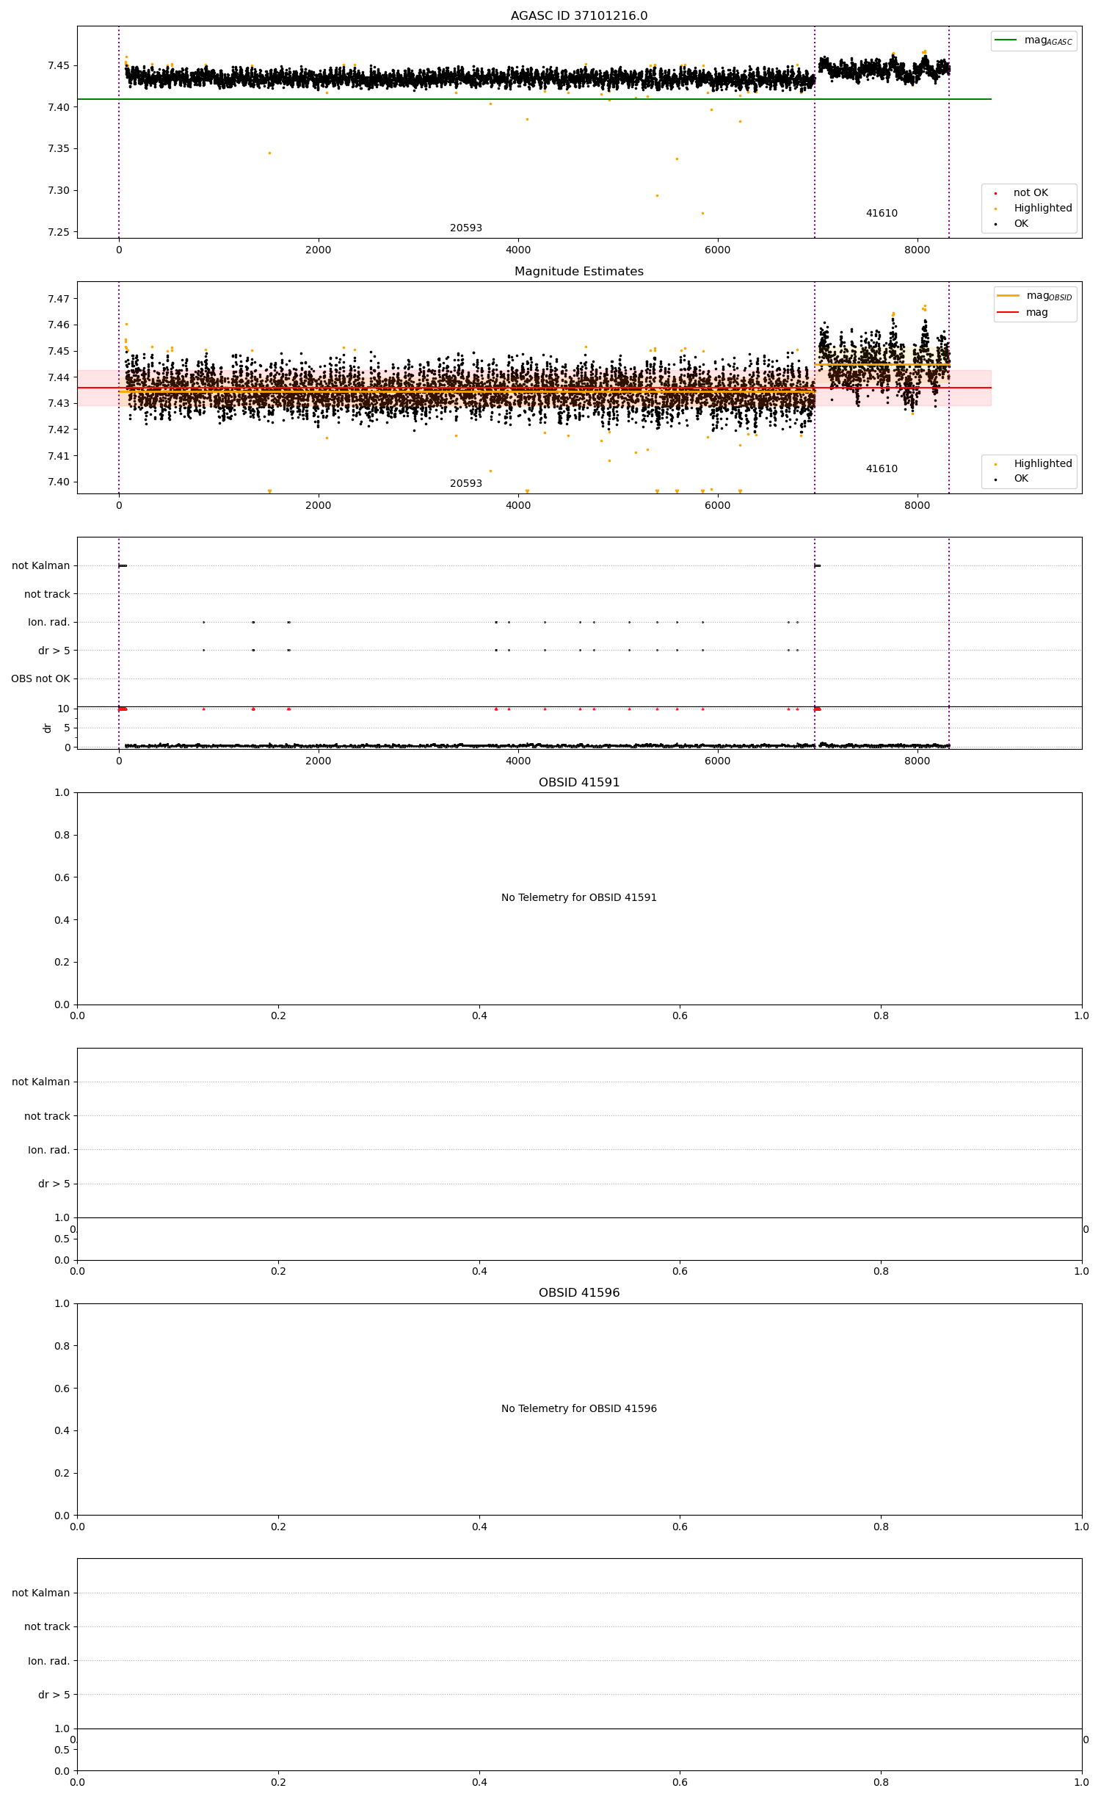
Task: Click "OK" legend entry in Magnitude Estimates plot
Action: click(x=1021, y=479)
